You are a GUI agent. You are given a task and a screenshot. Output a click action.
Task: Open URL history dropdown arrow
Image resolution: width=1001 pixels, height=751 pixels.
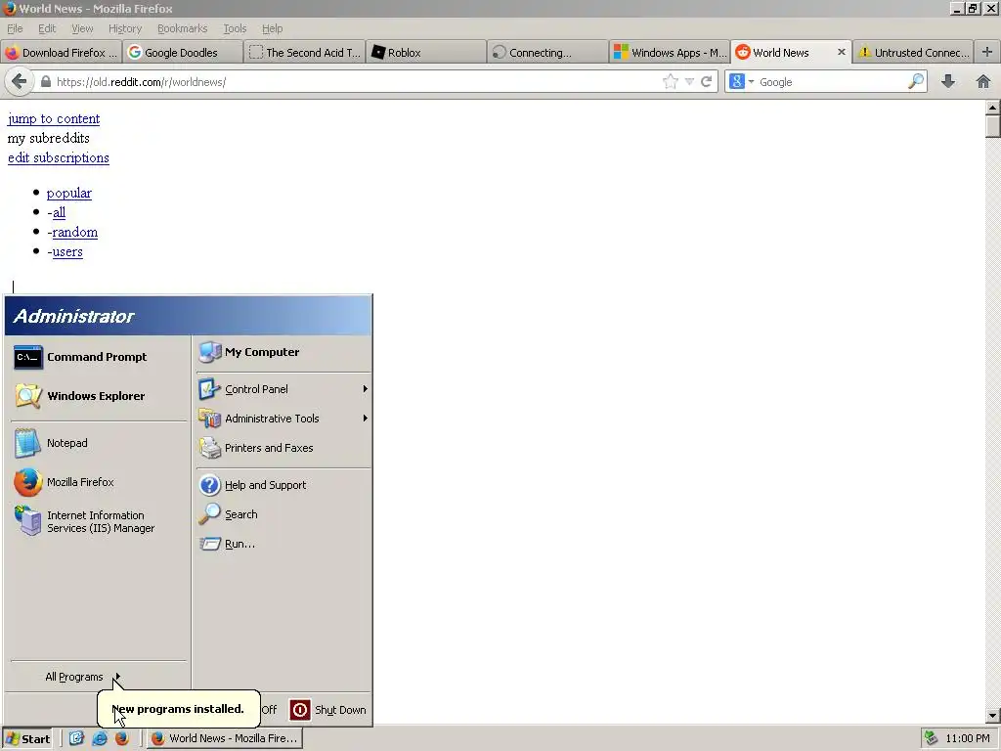[x=689, y=82]
